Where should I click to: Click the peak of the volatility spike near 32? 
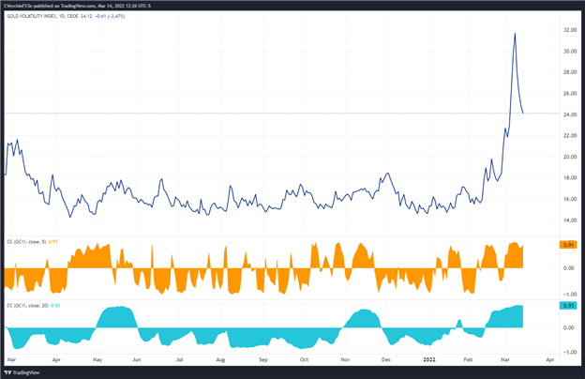coord(515,34)
